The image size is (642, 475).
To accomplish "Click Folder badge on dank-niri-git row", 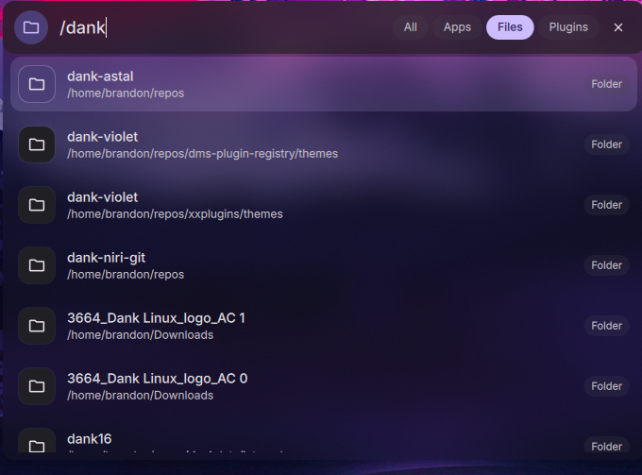I will [606, 265].
